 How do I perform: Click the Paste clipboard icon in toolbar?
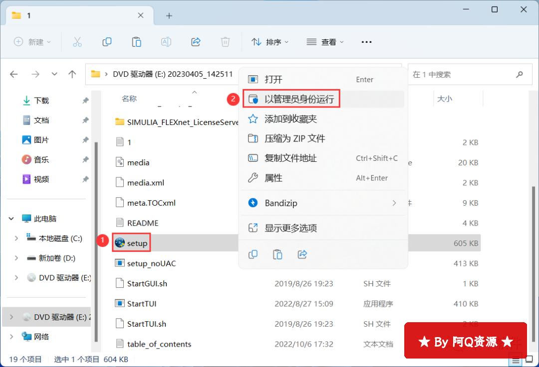click(136, 42)
